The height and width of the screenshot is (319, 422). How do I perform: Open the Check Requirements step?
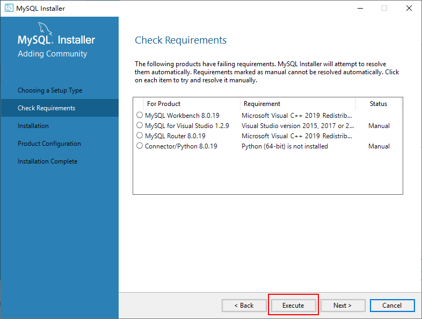[47, 108]
